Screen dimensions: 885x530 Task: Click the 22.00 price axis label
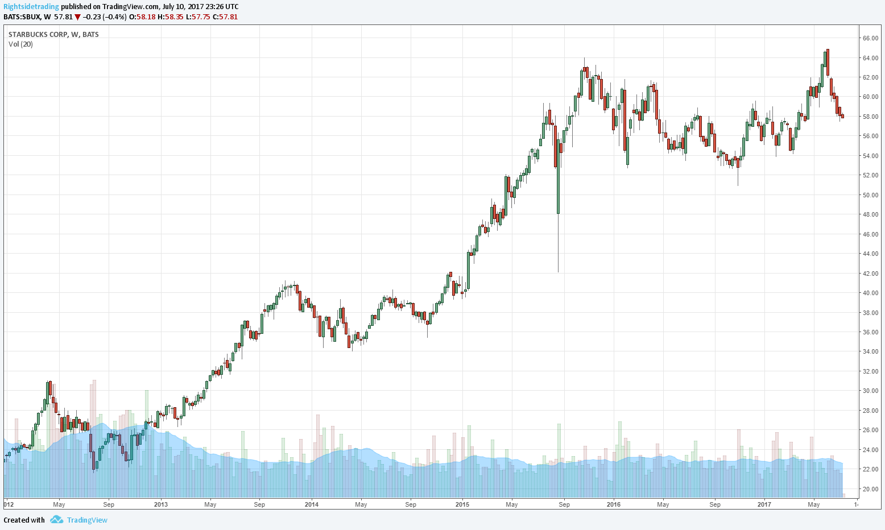870,469
